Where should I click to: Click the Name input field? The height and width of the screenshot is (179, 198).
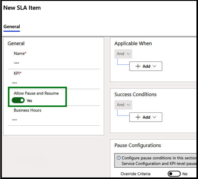[54, 63]
